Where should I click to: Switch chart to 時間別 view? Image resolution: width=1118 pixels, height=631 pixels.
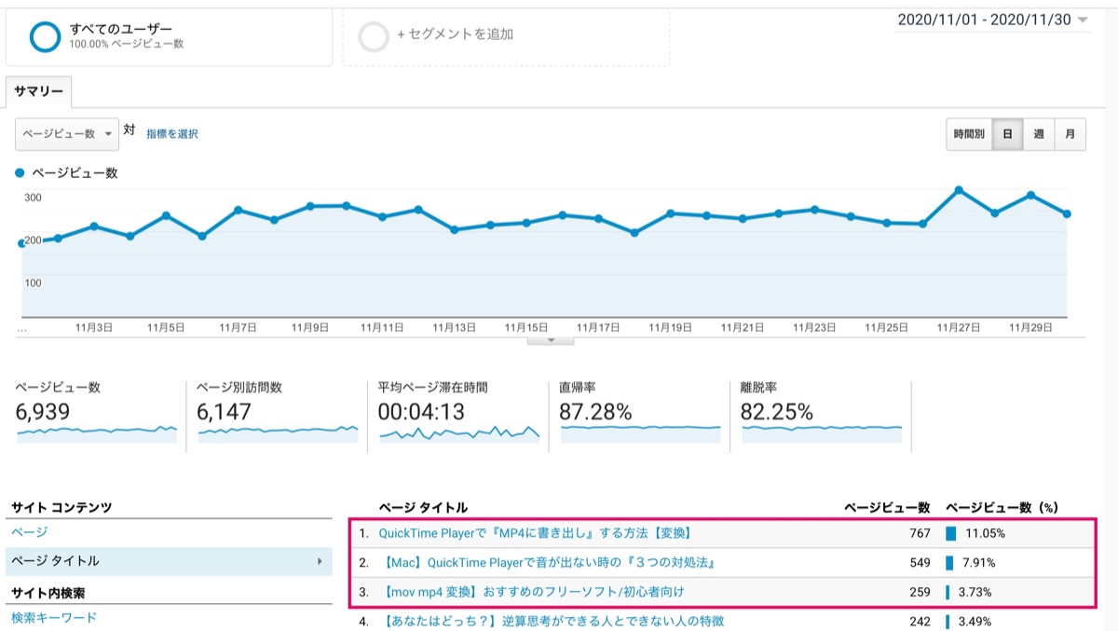click(x=969, y=134)
